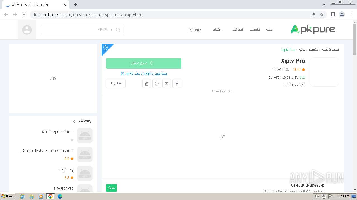Select the Chrome taskbar button
The image size is (357, 200).
click(50, 196)
